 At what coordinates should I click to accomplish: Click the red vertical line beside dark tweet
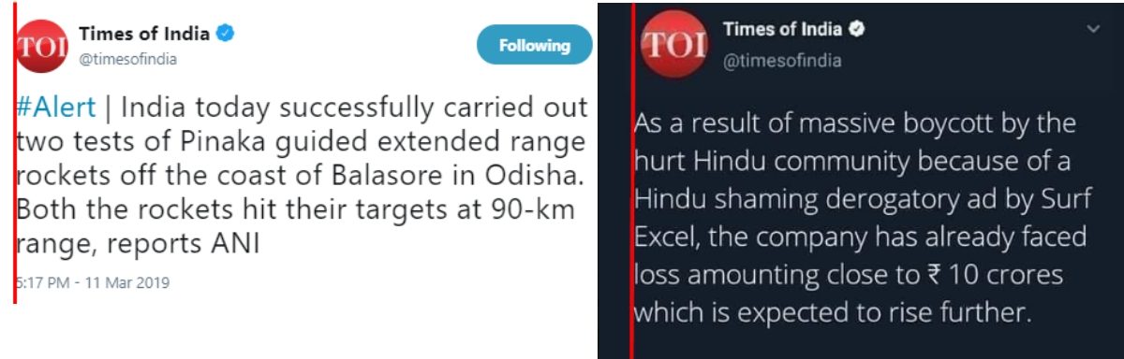tap(633, 181)
